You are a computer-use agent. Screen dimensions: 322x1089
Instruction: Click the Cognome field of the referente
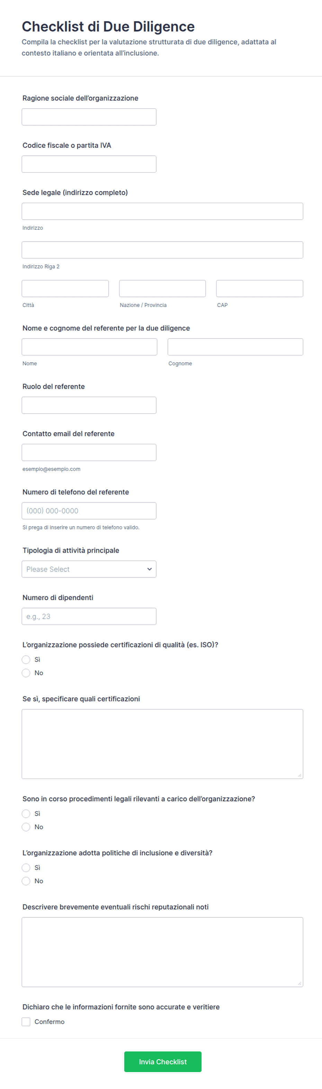pos(235,347)
